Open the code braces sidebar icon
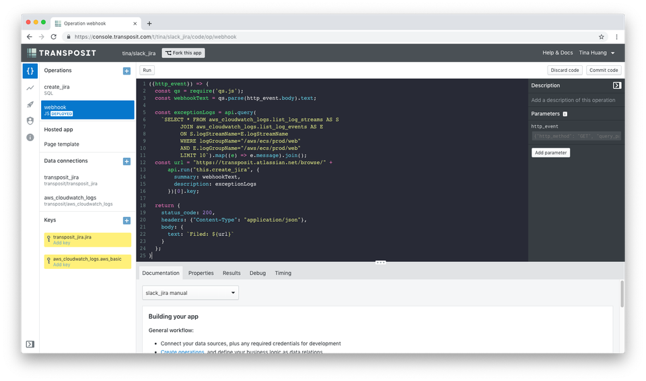Viewport: 646px width, 381px height. click(x=30, y=71)
